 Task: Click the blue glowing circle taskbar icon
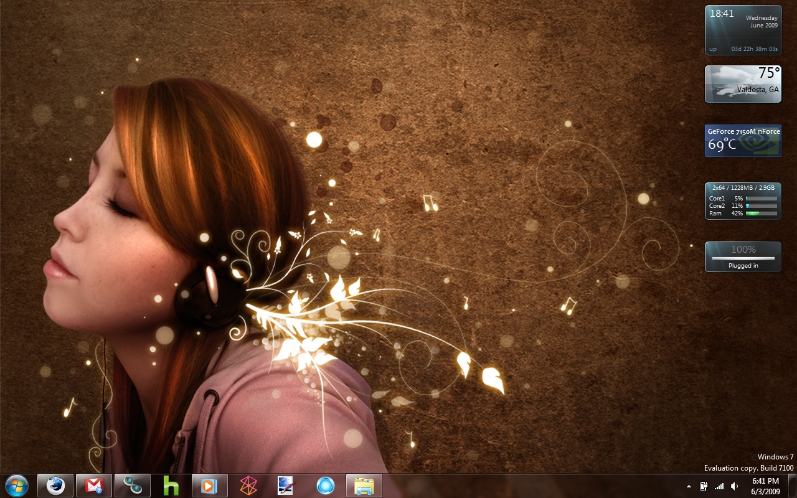click(325, 485)
